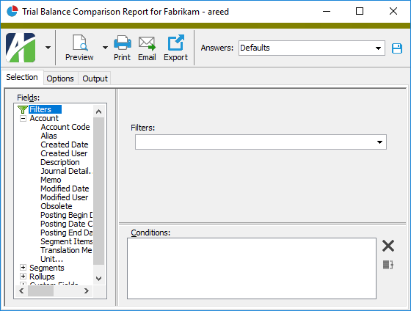
Task: Click the application logo button
Action: click(21, 48)
